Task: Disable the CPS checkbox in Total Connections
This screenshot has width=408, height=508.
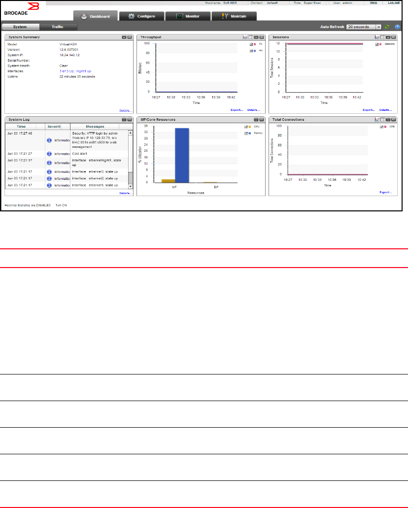Action: 377,127
